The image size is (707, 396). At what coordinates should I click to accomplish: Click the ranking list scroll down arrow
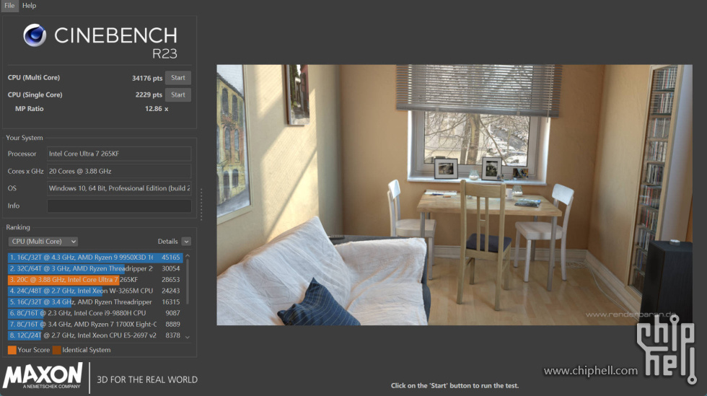188,337
